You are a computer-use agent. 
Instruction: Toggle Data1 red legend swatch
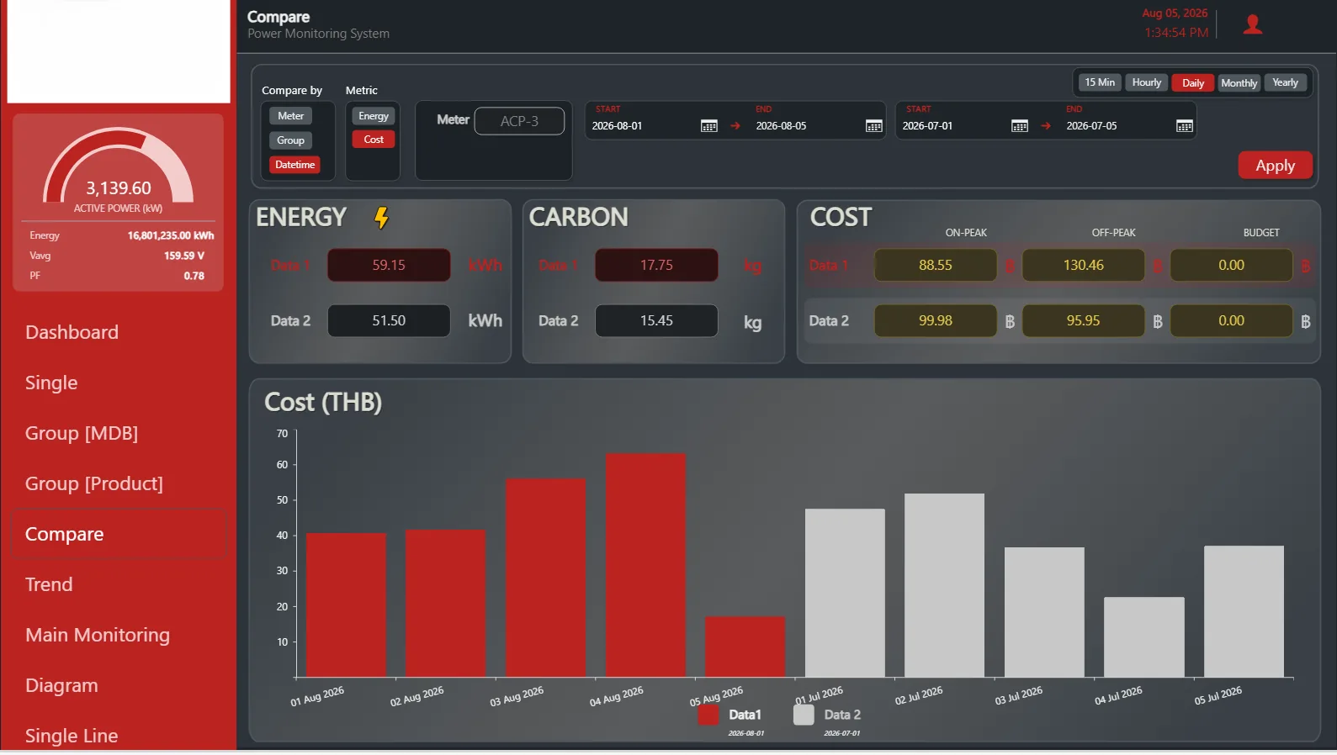708,715
